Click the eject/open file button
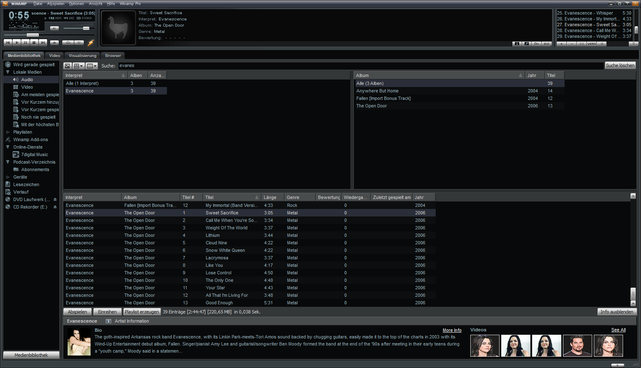The width and height of the screenshot is (641, 368). click(x=54, y=42)
